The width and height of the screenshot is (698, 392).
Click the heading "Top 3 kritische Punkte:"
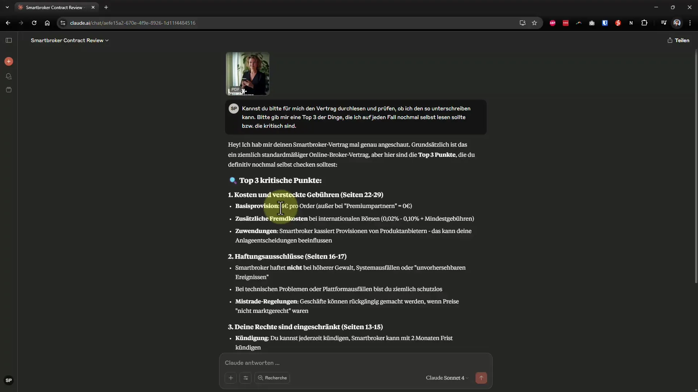pos(280,180)
